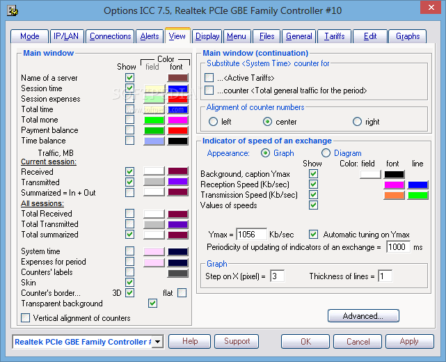Change Background caption Ymax black font color

click(x=394, y=174)
